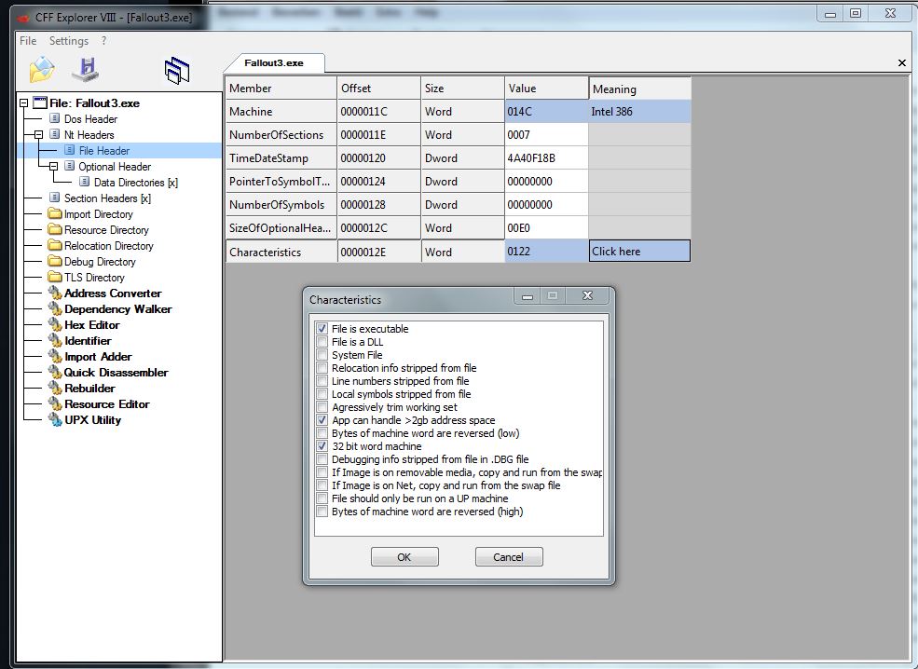Open Data Directories [x] node
This screenshot has width=918, height=669.
(x=136, y=182)
